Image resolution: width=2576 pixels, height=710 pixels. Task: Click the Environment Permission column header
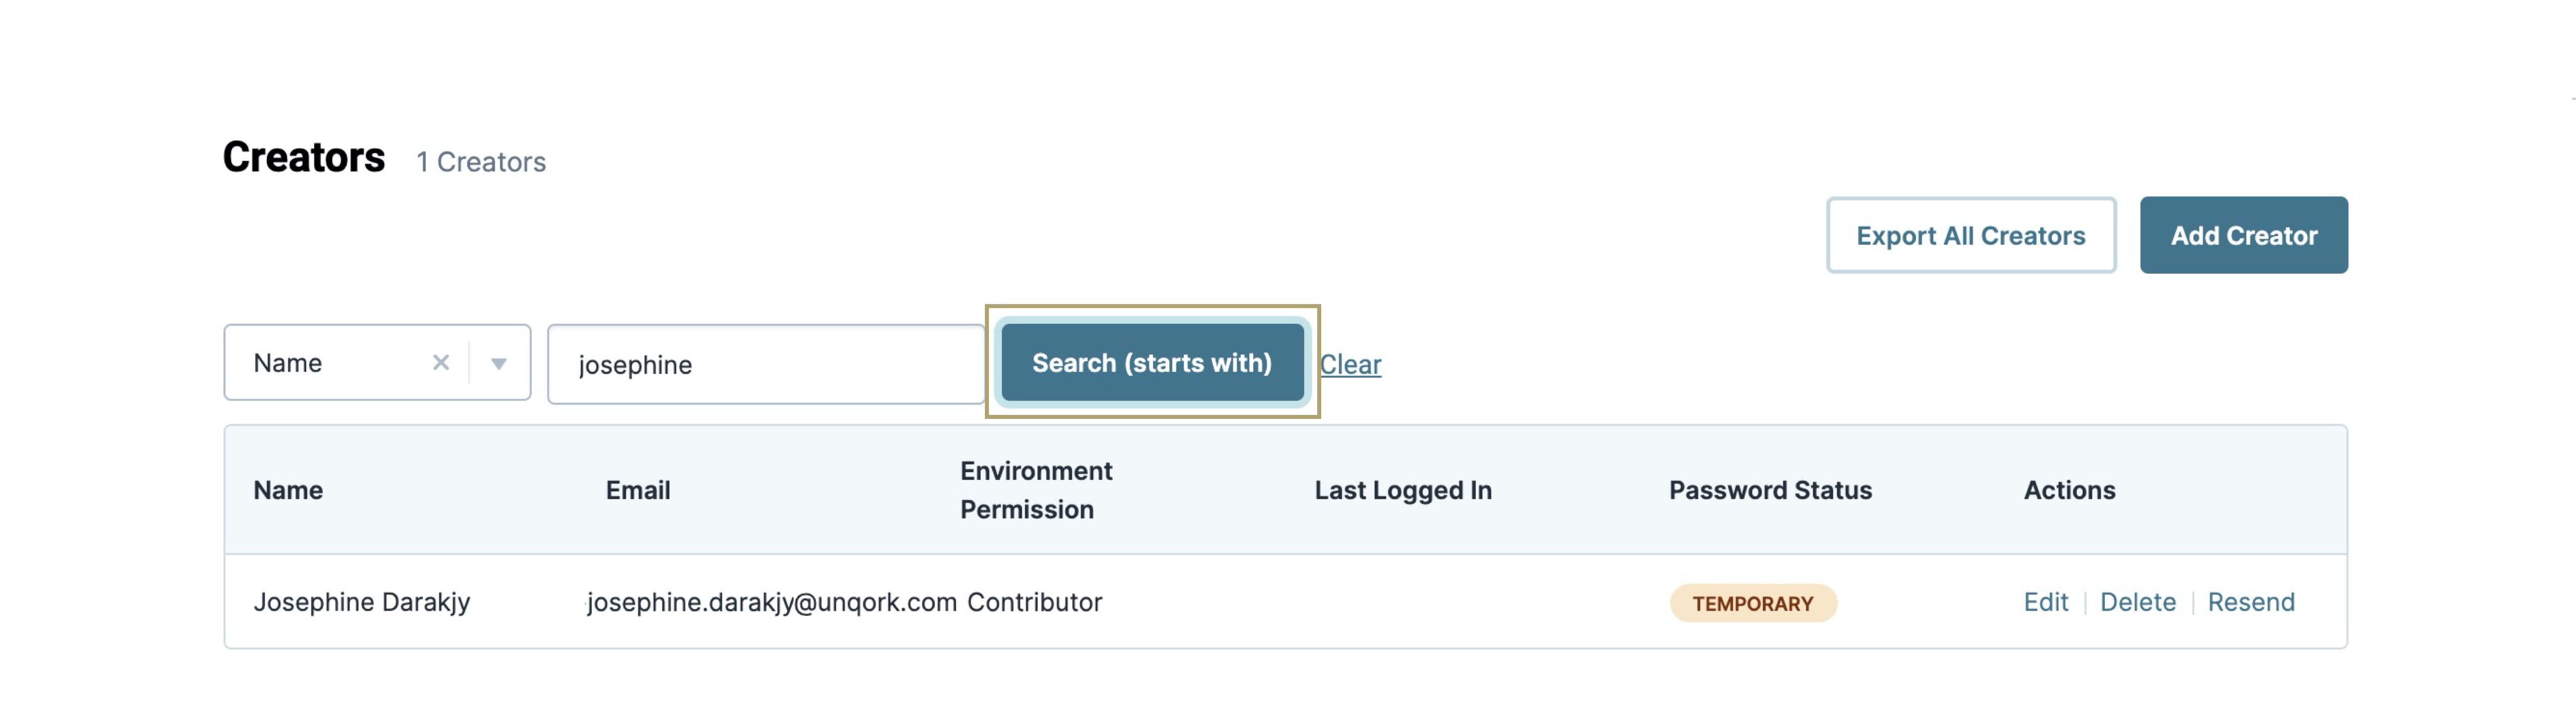[x=1036, y=490]
